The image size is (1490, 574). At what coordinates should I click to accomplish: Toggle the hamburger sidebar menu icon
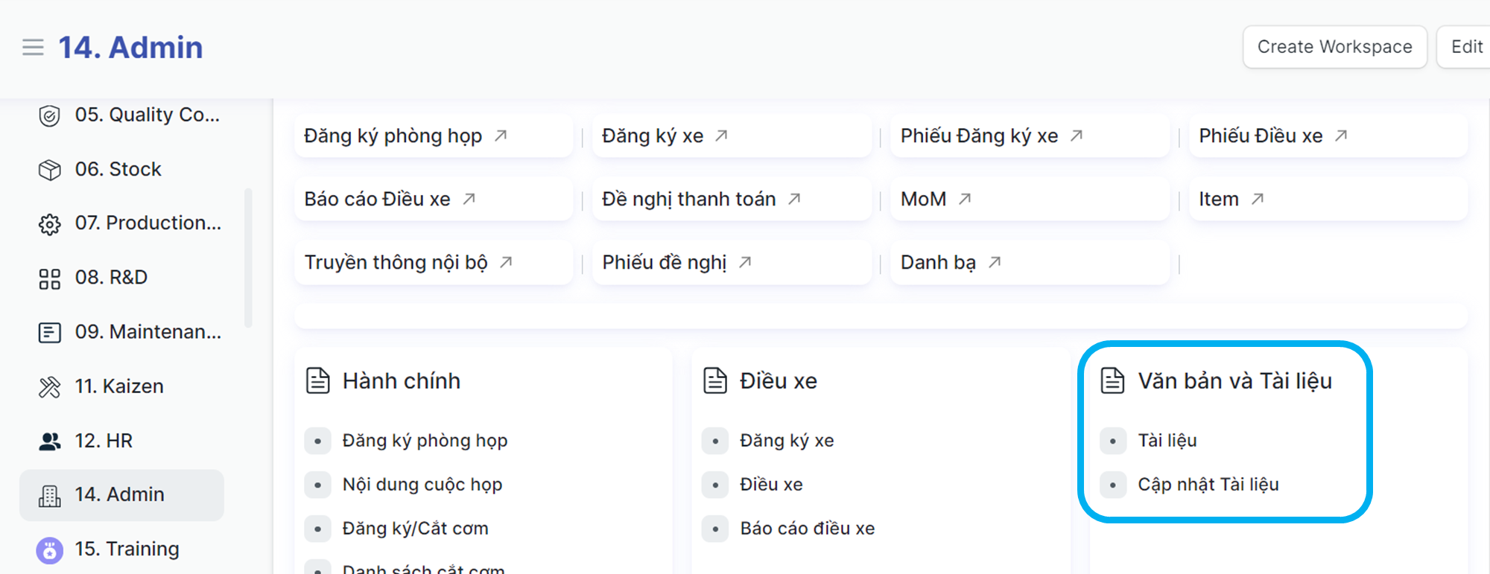[x=33, y=48]
